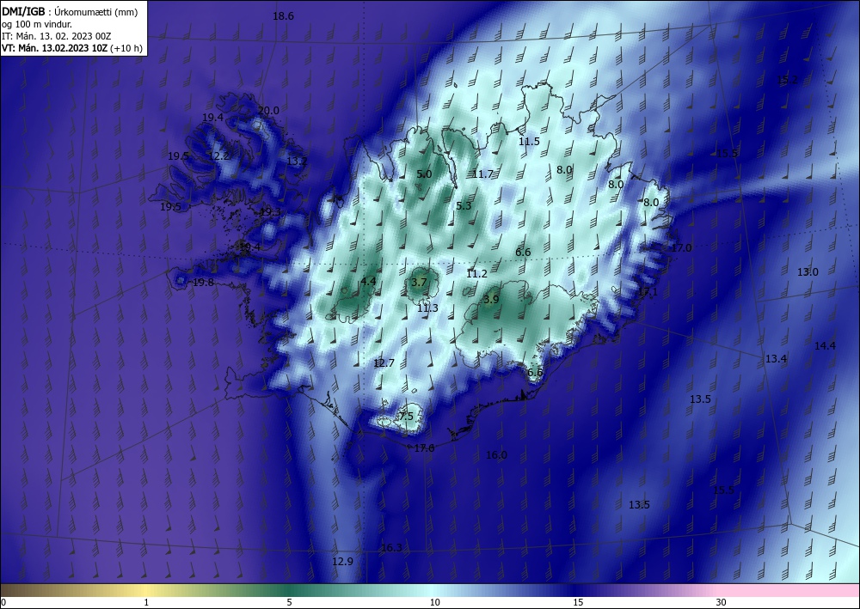This screenshot has width=860, height=609.
Task: Click the color scale tick labeled 10
Action: coord(435,603)
